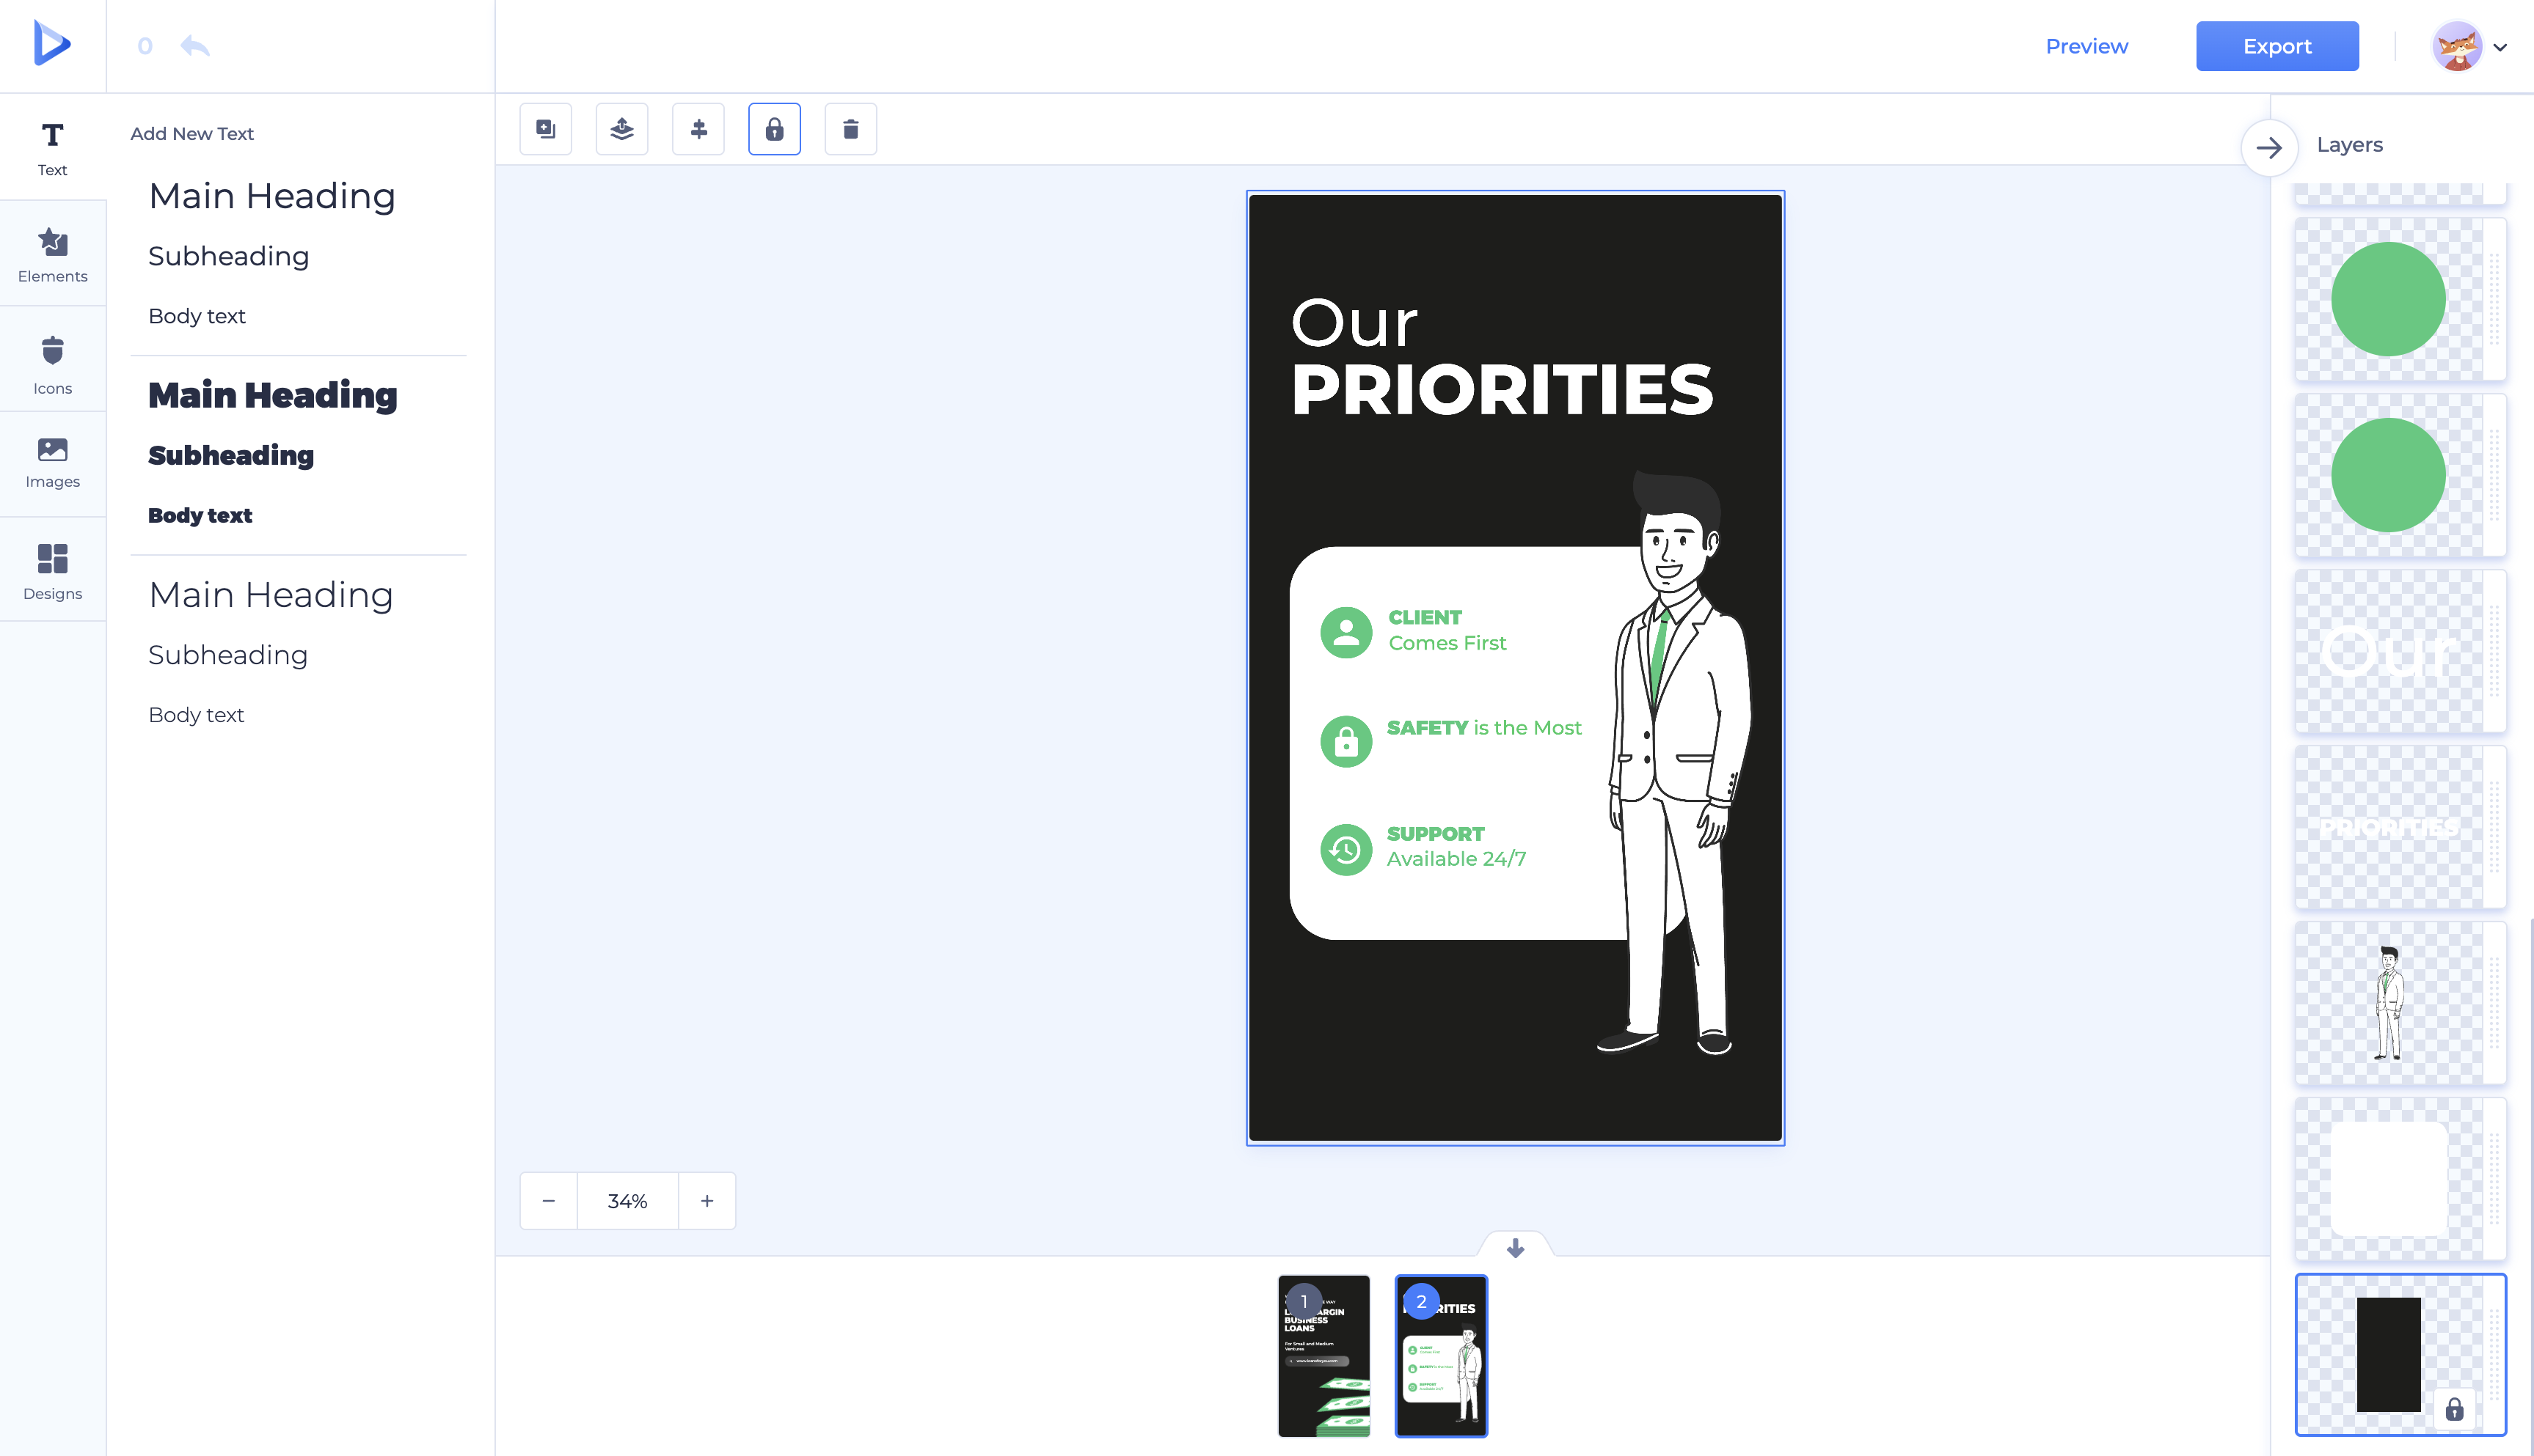This screenshot has width=2534, height=1456.
Task: Toggle lock icon on black background layer
Action: pos(2454,1410)
